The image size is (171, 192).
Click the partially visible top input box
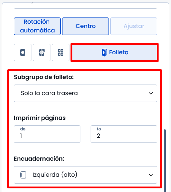[x=85, y=5]
